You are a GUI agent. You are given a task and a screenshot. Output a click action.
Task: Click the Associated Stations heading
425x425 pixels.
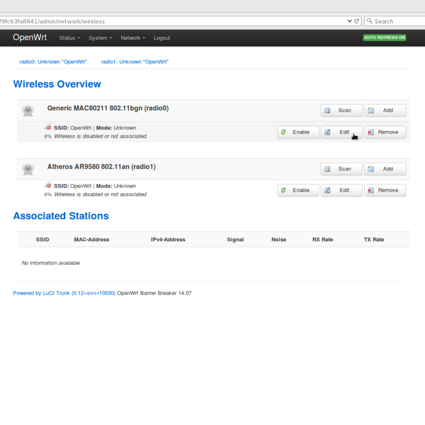(61, 216)
